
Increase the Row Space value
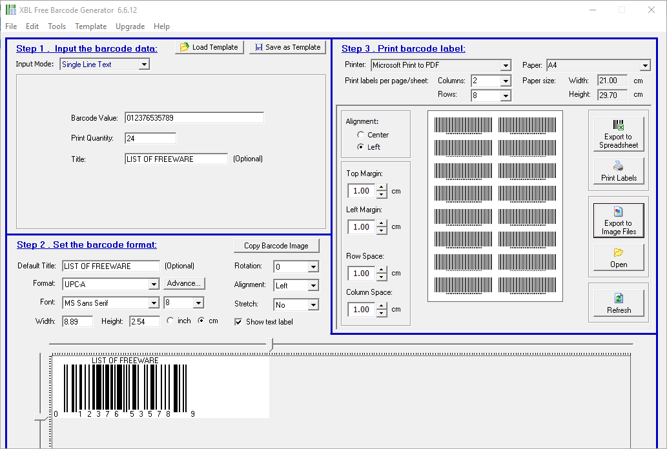tap(382, 270)
